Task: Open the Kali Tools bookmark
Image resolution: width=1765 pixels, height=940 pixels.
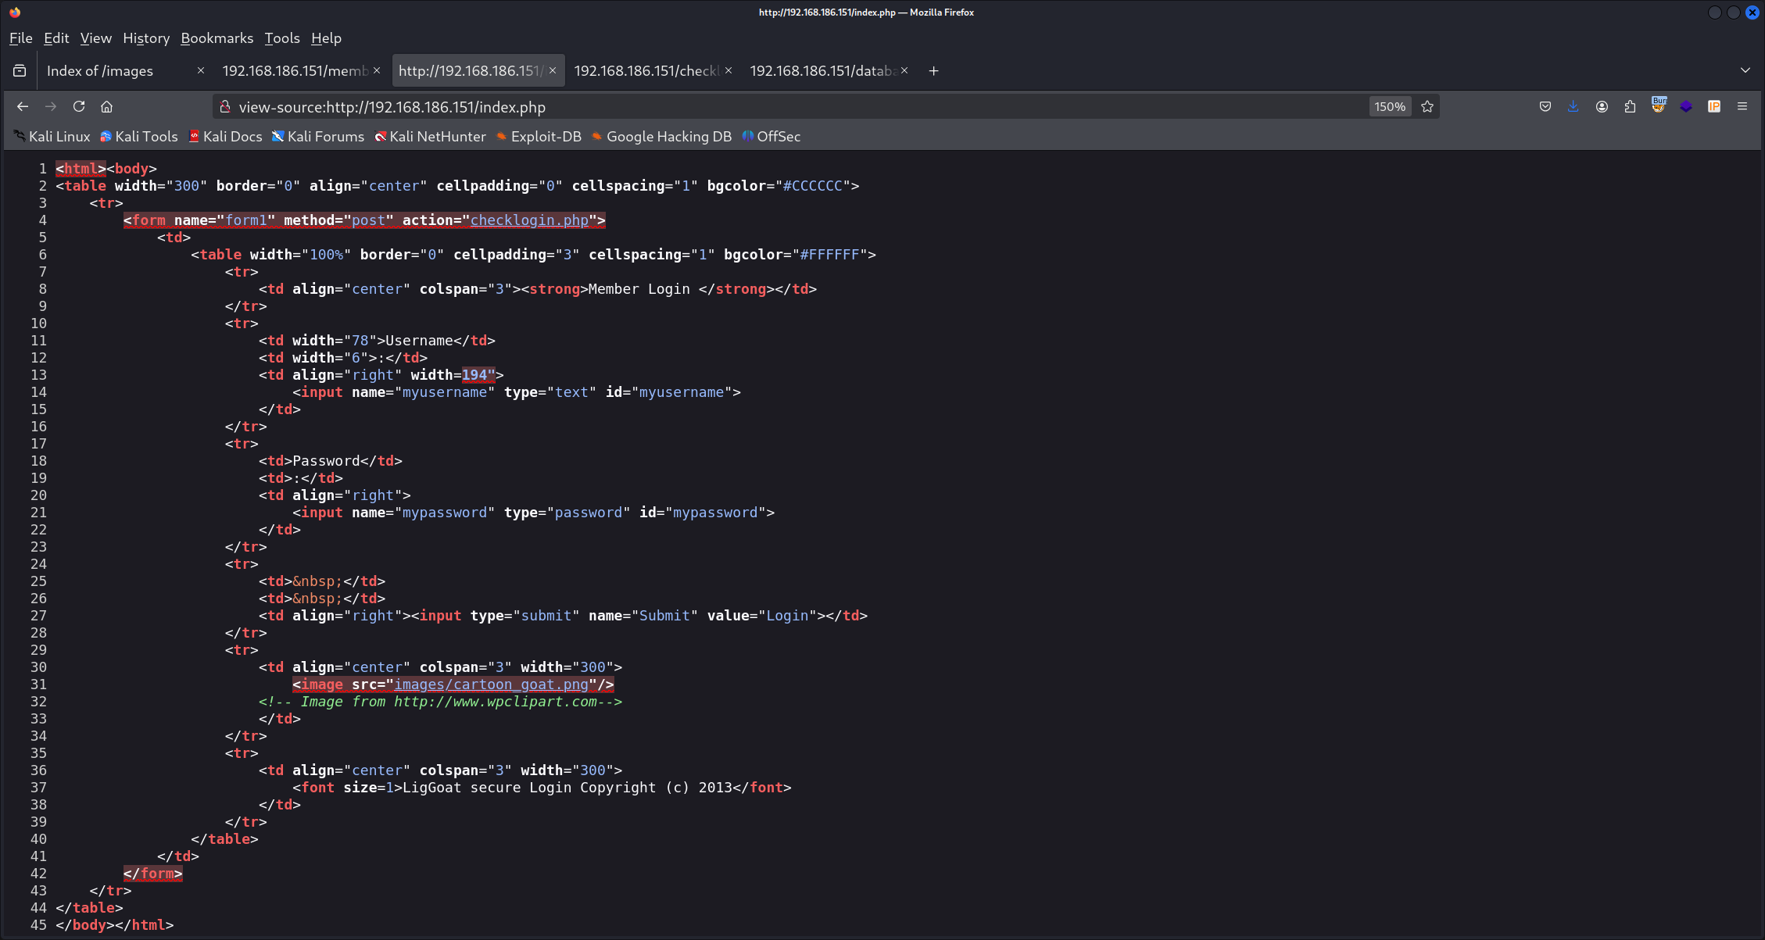Action: coord(139,137)
